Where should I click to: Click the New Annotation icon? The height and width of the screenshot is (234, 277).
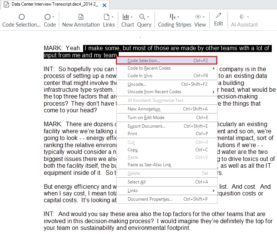(81, 17)
